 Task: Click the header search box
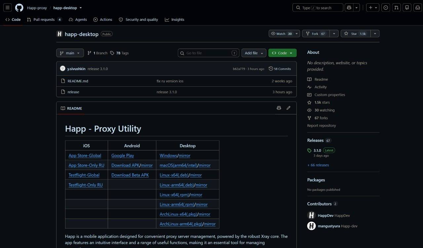[x=318, y=8]
